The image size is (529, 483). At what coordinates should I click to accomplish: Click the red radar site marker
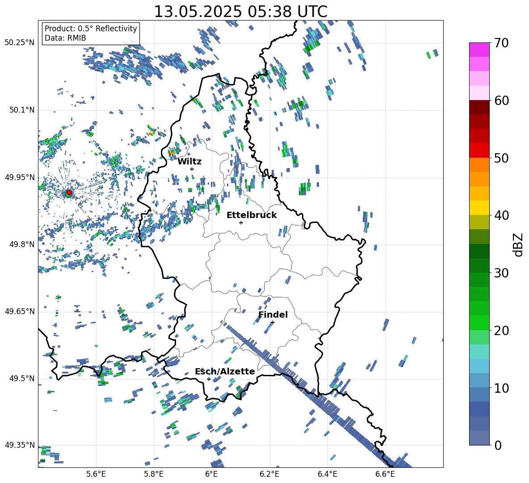69,192
